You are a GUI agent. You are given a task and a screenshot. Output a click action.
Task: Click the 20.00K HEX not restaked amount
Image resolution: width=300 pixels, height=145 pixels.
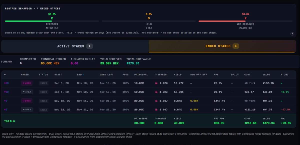click(x=245, y=28)
